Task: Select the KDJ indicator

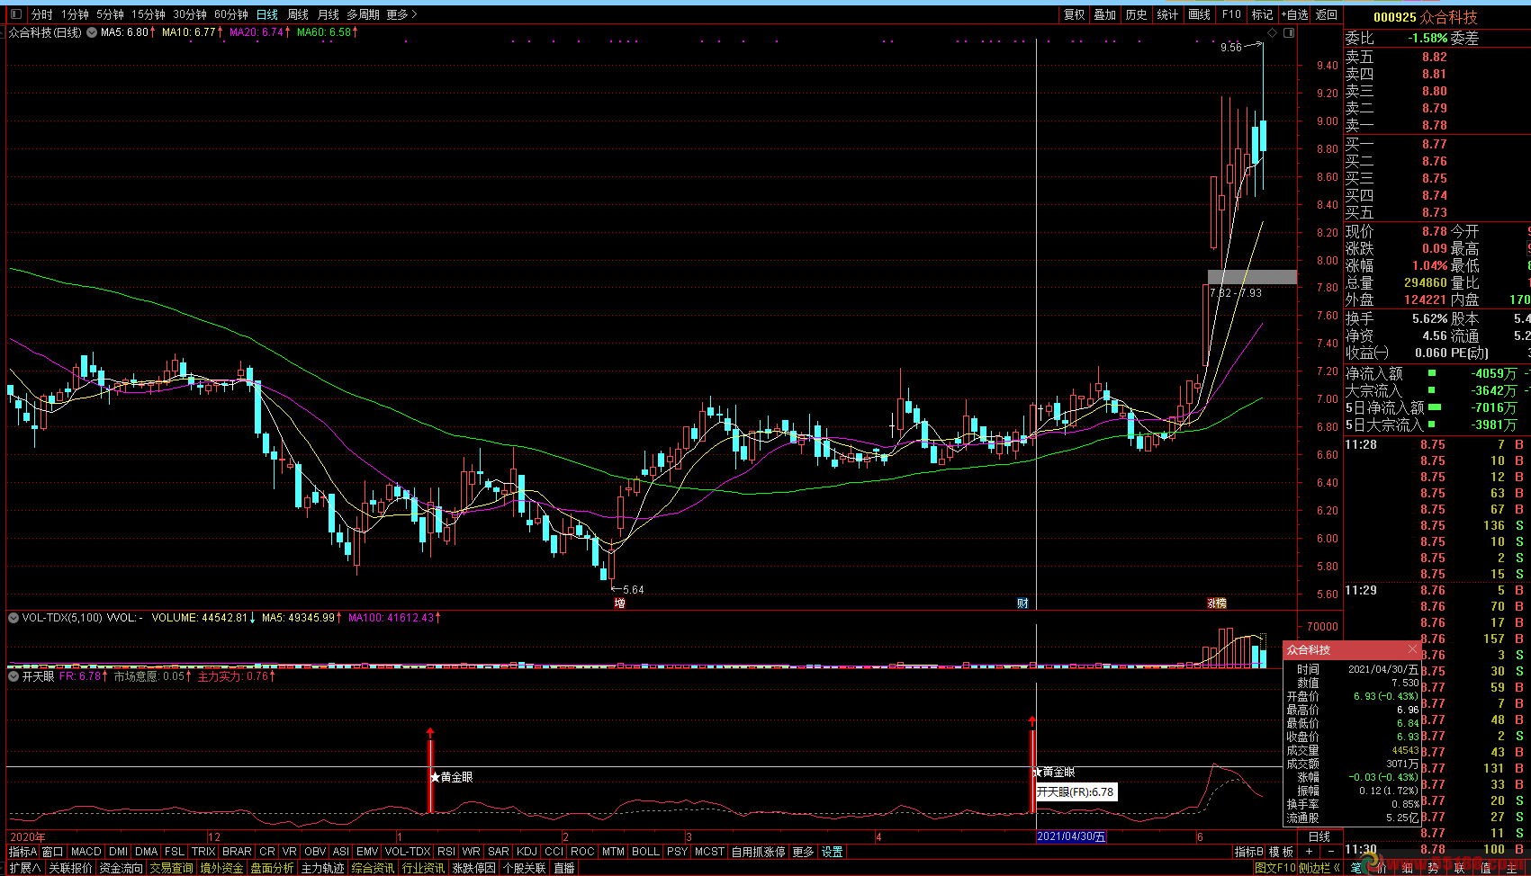Action: (527, 852)
